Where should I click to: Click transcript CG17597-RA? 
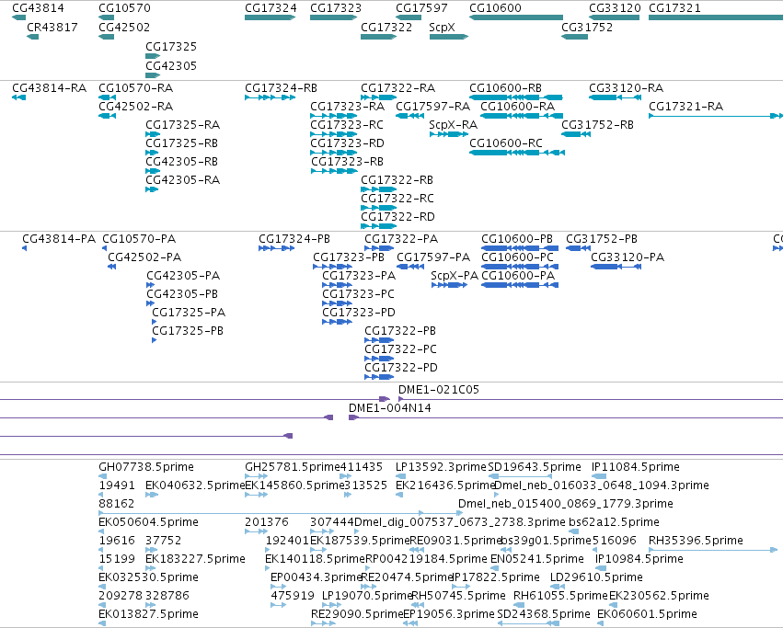(x=433, y=107)
